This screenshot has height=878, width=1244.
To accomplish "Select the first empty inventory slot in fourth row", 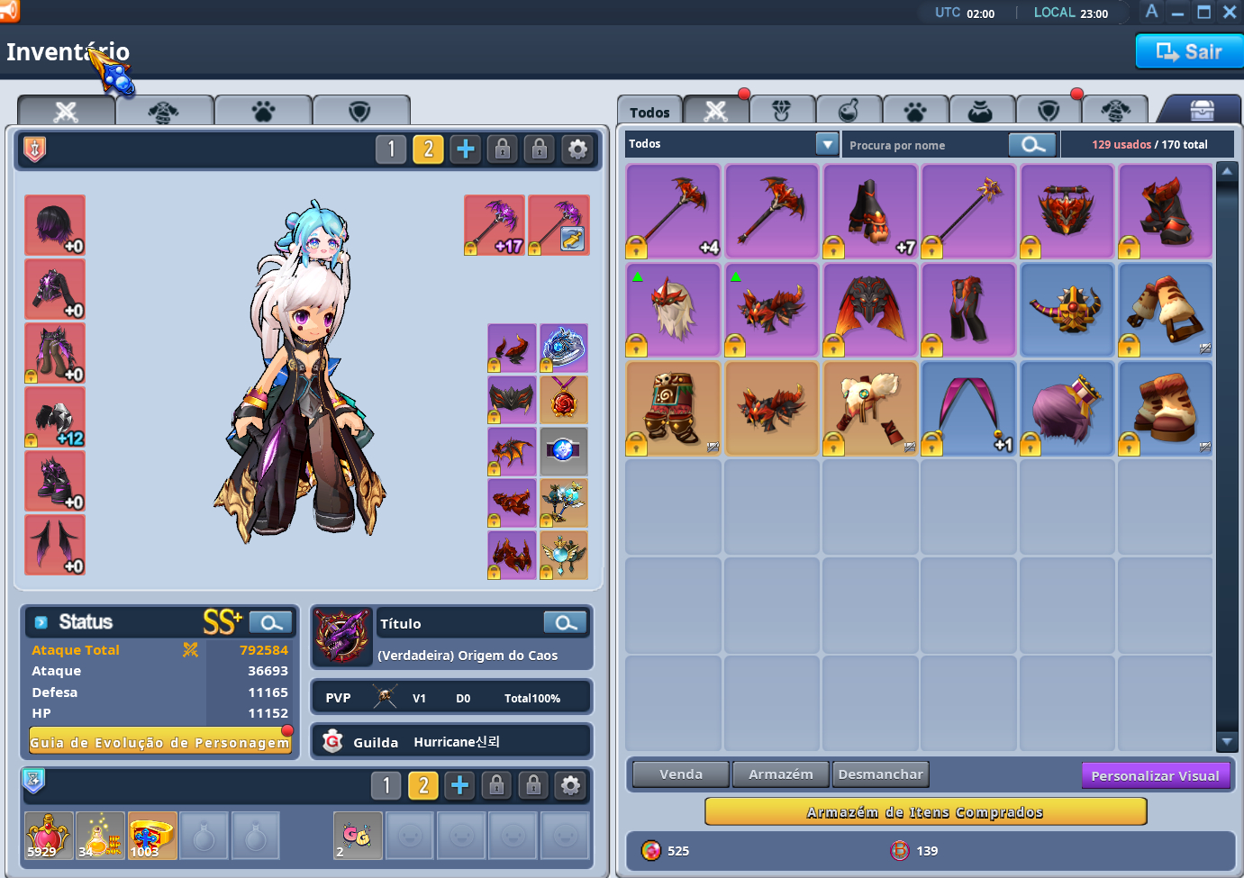I will click(673, 506).
